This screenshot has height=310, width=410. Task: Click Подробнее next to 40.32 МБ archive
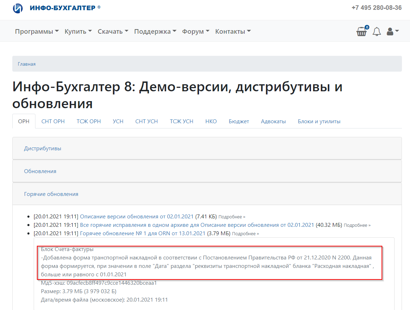pyautogui.click(x=357, y=225)
